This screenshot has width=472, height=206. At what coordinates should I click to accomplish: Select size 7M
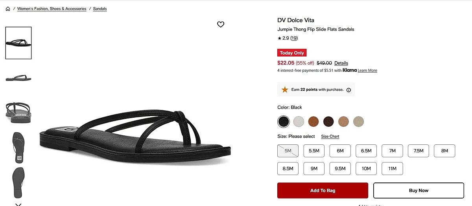pos(392,151)
